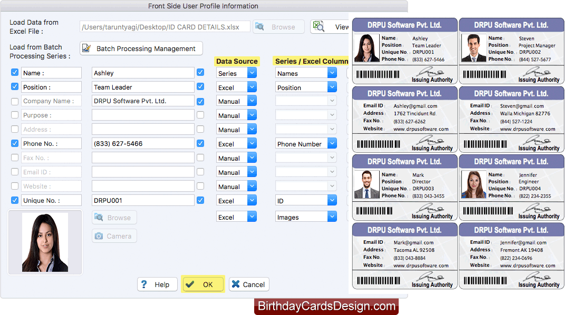Select card back with Ashley@gmail.com

click(404, 119)
